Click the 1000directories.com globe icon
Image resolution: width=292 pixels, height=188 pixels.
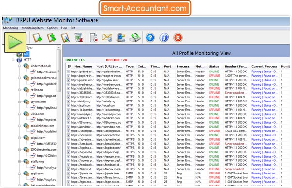click(x=26, y=150)
